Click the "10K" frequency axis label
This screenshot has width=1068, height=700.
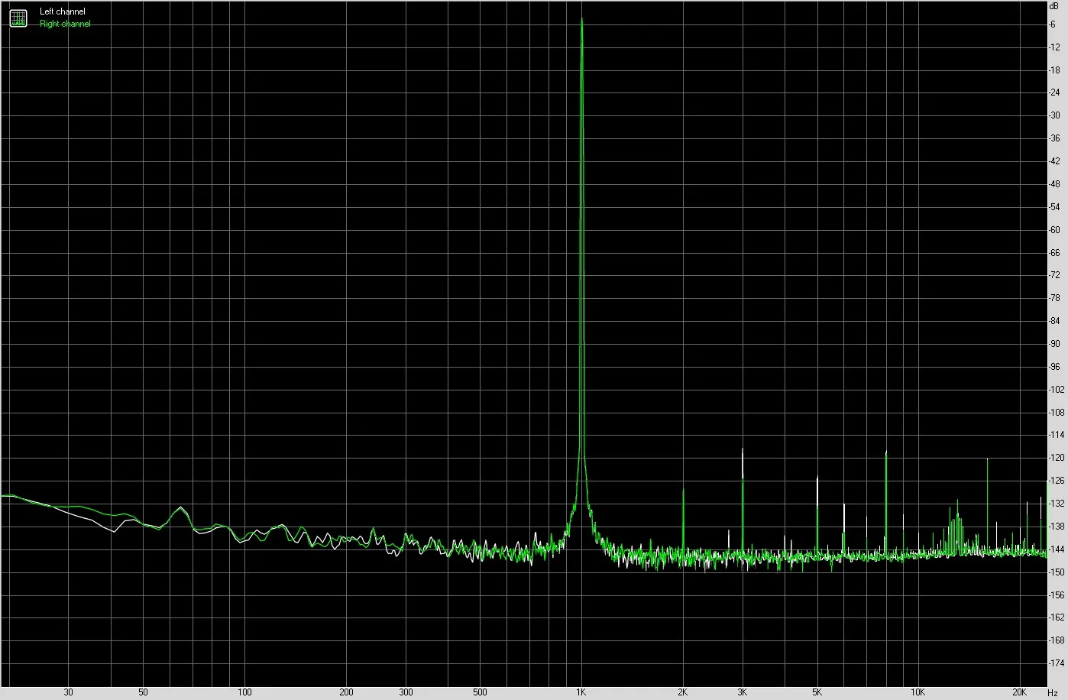918,692
